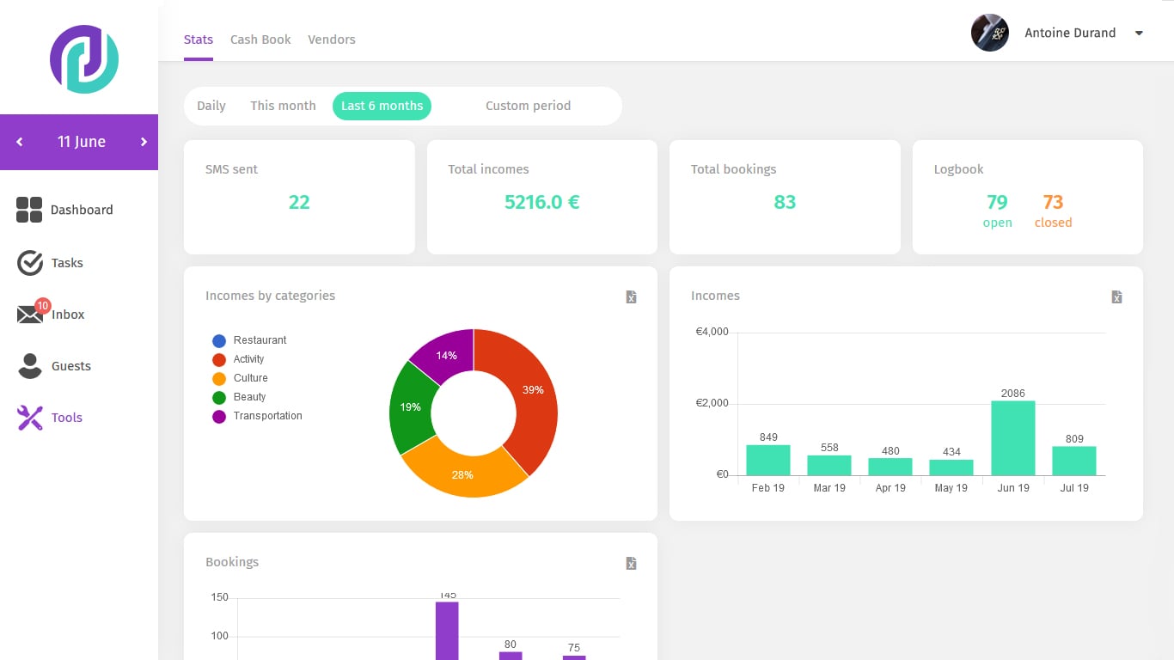Viewport: 1174px width, 660px height.
Task: Go to previous day before 11 June
Action: point(20,142)
